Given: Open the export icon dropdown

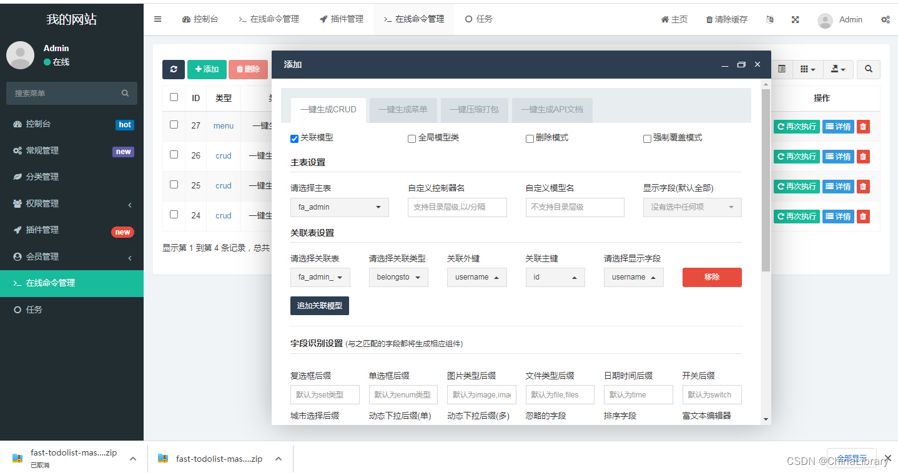Looking at the screenshot, I should pos(838,69).
